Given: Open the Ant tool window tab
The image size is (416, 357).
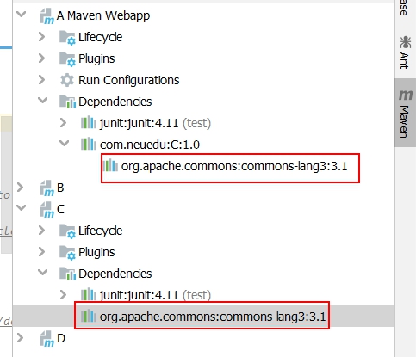Looking at the screenshot, I should tap(405, 52).
